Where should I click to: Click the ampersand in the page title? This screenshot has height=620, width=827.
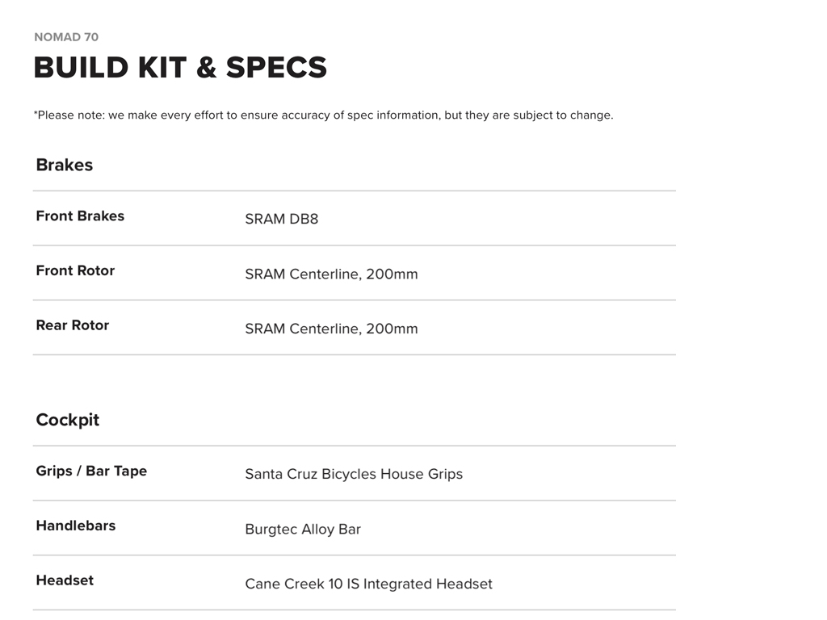(x=206, y=68)
